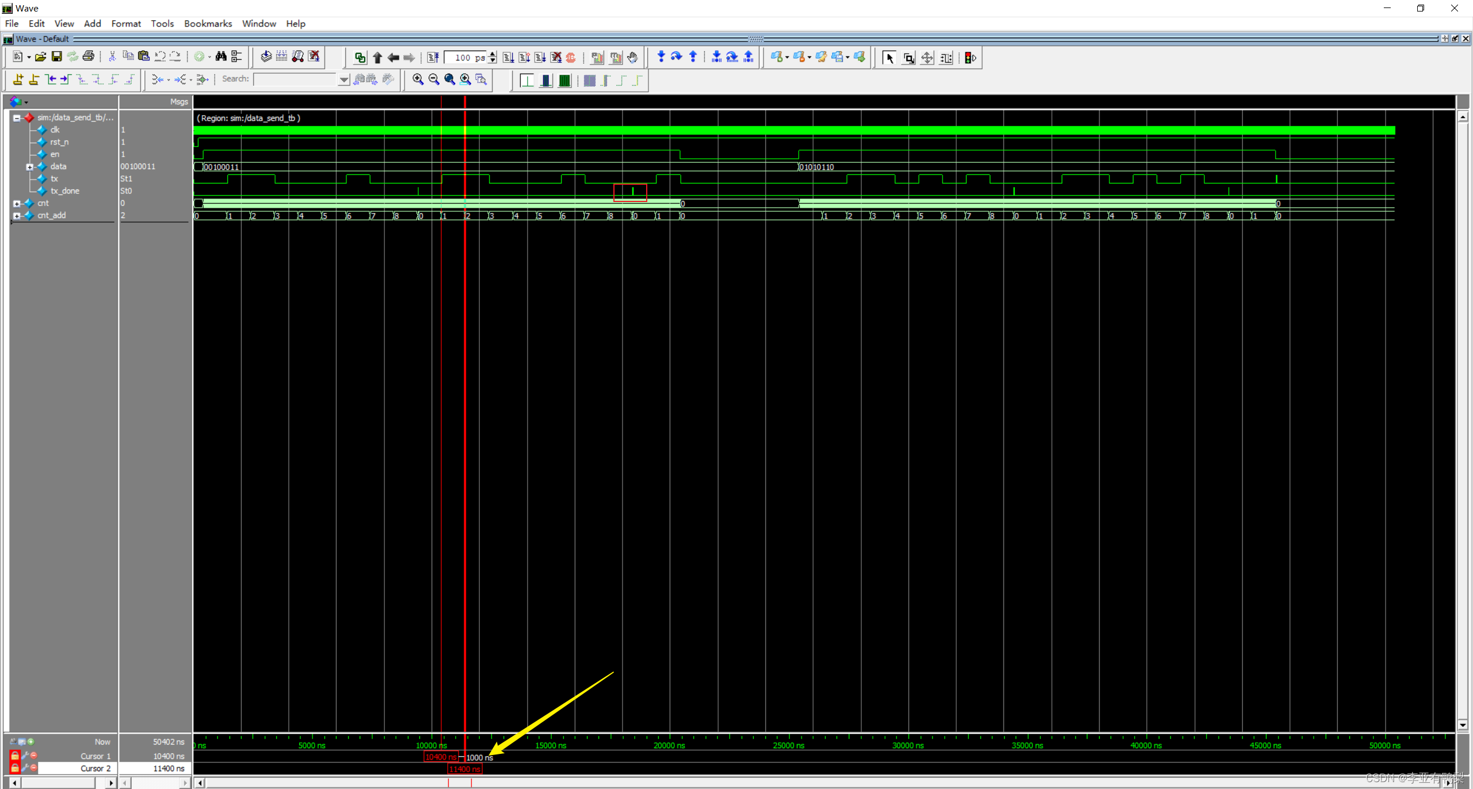The height and width of the screenshot is (789, 1473).
Task: Click the Insert Cursor icon
Action: click(x=18, y=79)
